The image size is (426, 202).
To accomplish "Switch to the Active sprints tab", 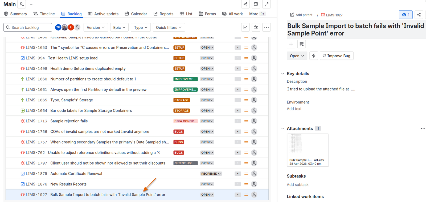I will [103, 14].
